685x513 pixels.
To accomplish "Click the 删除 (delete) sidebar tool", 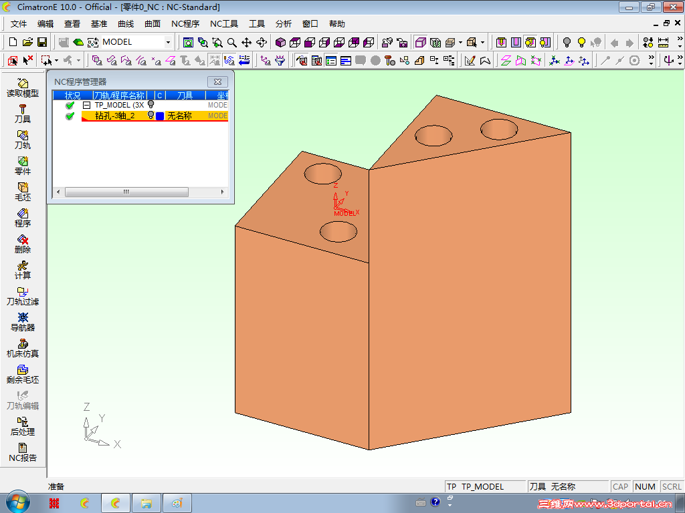I will (23, 244).
